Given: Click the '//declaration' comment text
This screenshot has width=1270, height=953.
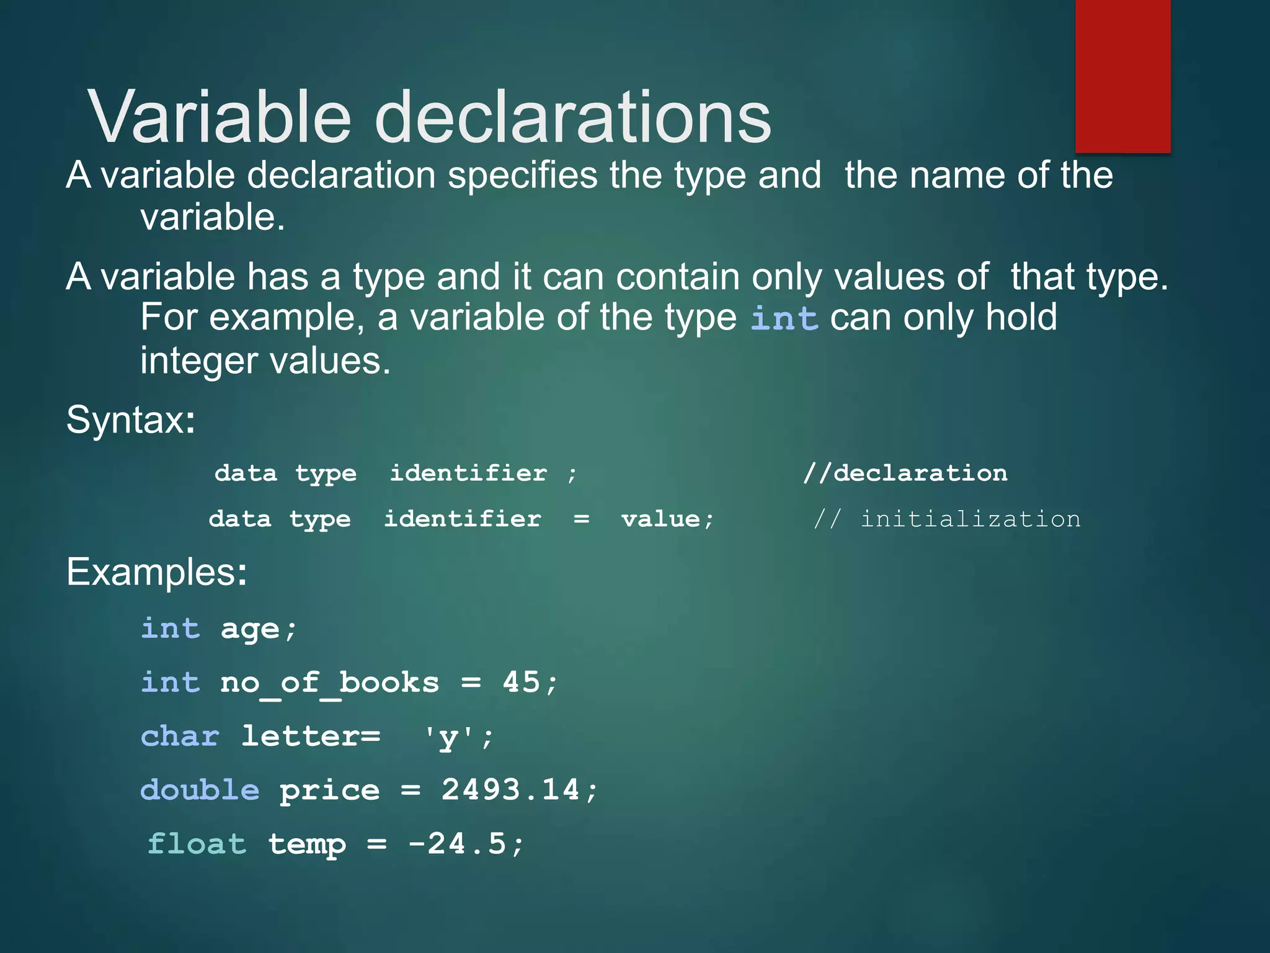Looking at the screenshot, I should pyautogui.click(x=905, y=473).
